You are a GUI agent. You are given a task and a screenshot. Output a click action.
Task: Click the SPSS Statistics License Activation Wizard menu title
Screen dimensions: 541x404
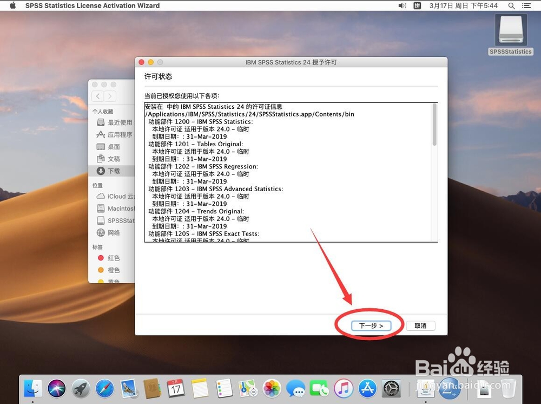point(93,5)
